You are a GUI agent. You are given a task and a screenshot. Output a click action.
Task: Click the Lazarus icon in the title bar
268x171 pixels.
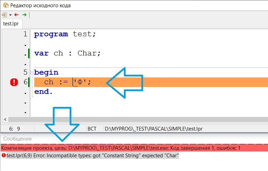(x=5, y=5)
